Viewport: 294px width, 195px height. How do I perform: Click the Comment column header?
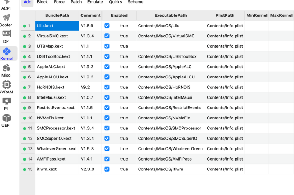pos(90,15)
